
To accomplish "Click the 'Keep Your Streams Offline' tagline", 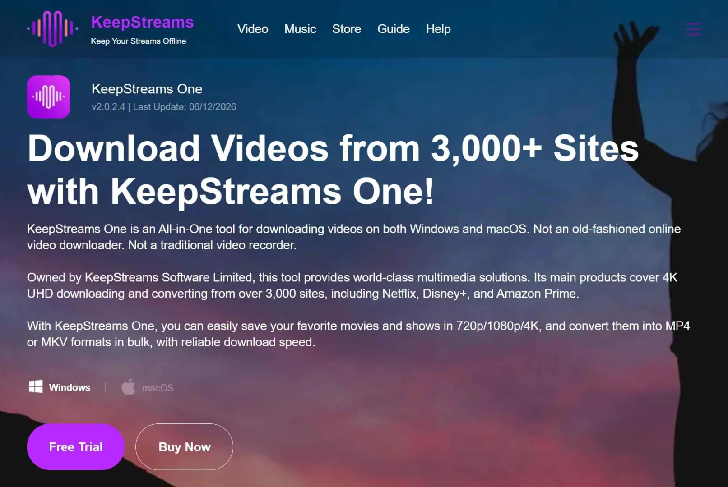I will [139, 41].
